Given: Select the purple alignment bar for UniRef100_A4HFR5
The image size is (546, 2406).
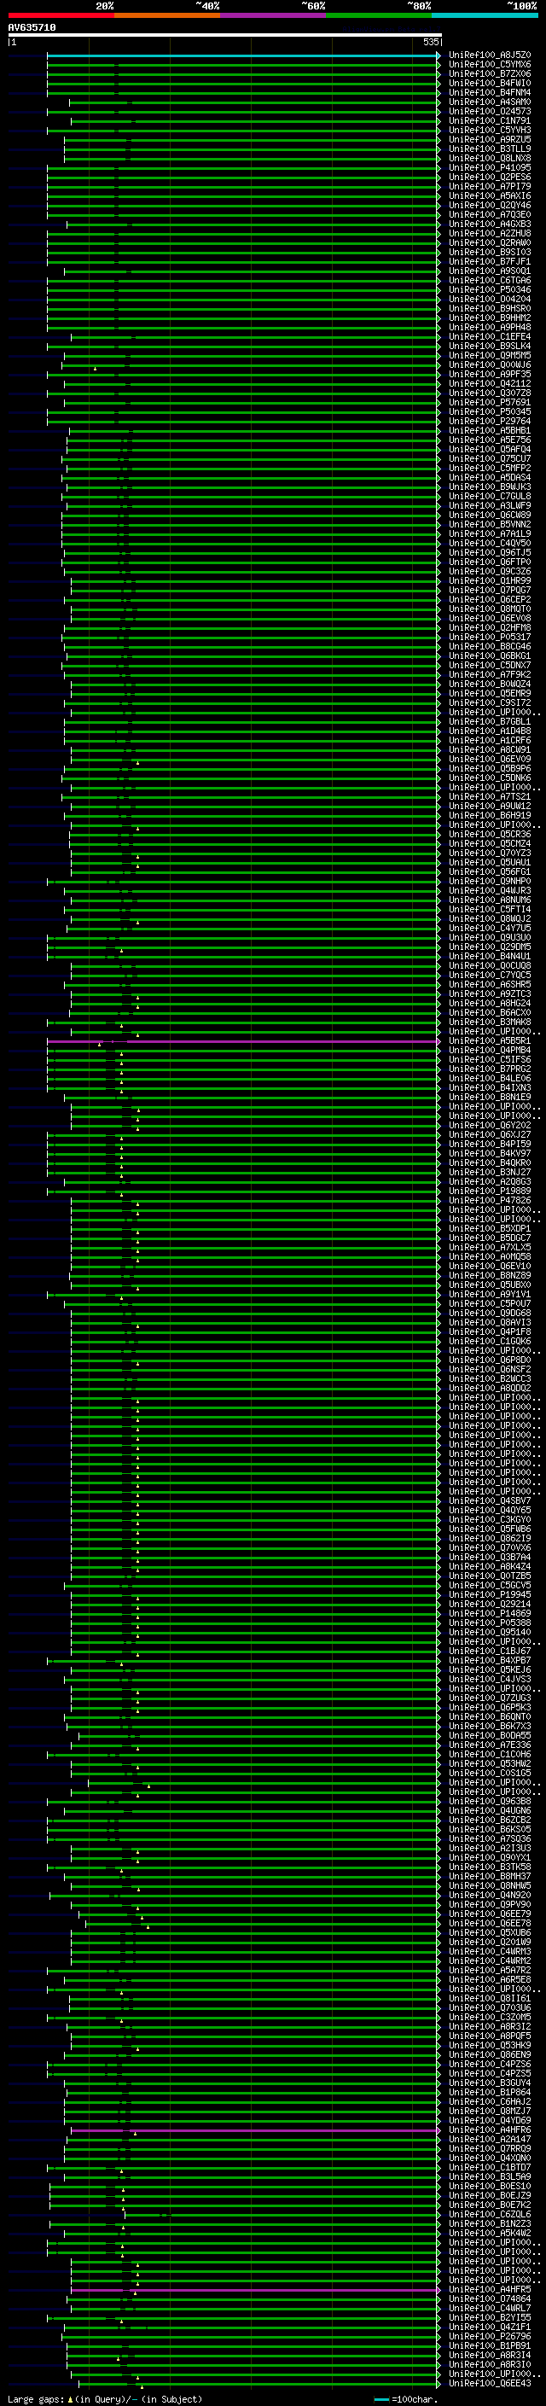Looking at the screenshot, I should pos(255,2290).
